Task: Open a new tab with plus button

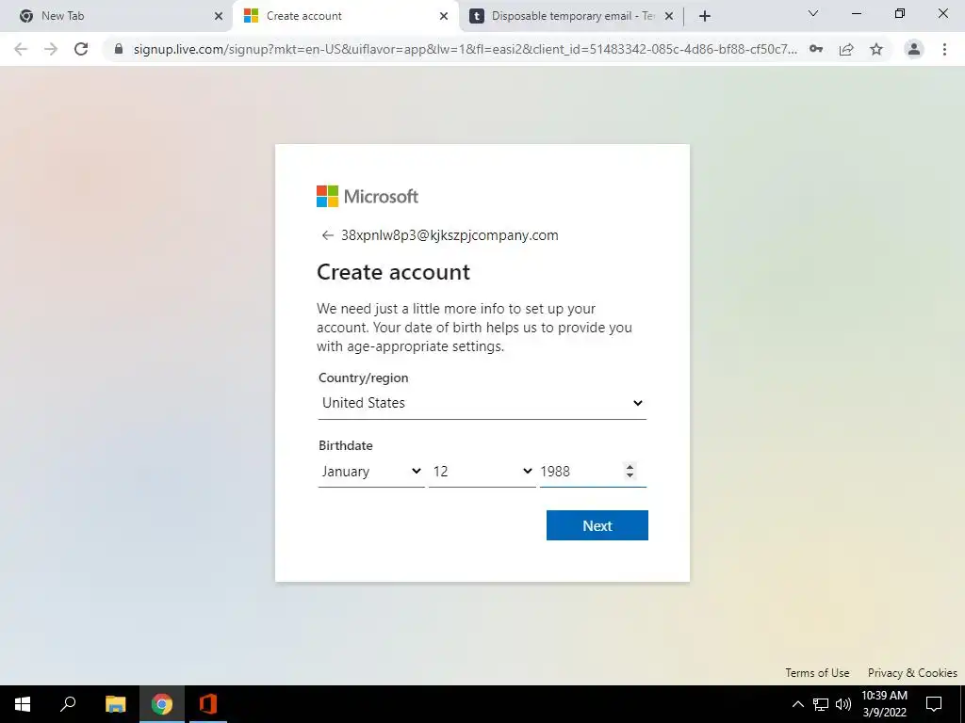Action: (705, 16)
